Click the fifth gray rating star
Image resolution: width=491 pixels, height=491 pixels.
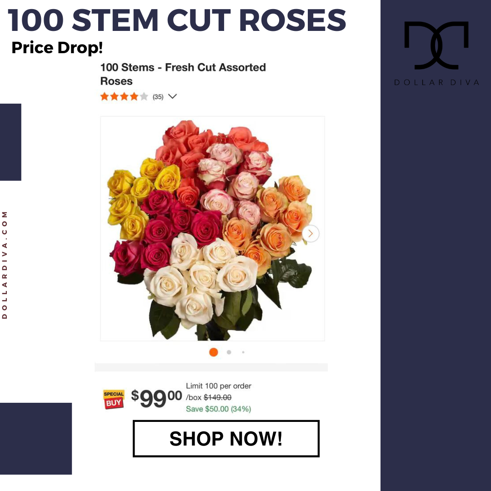click(x=144, y=96)
